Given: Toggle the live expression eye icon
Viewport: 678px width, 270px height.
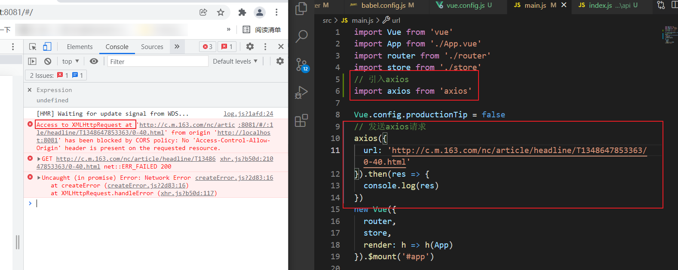Looking at the screenshot, I should 94,61.
